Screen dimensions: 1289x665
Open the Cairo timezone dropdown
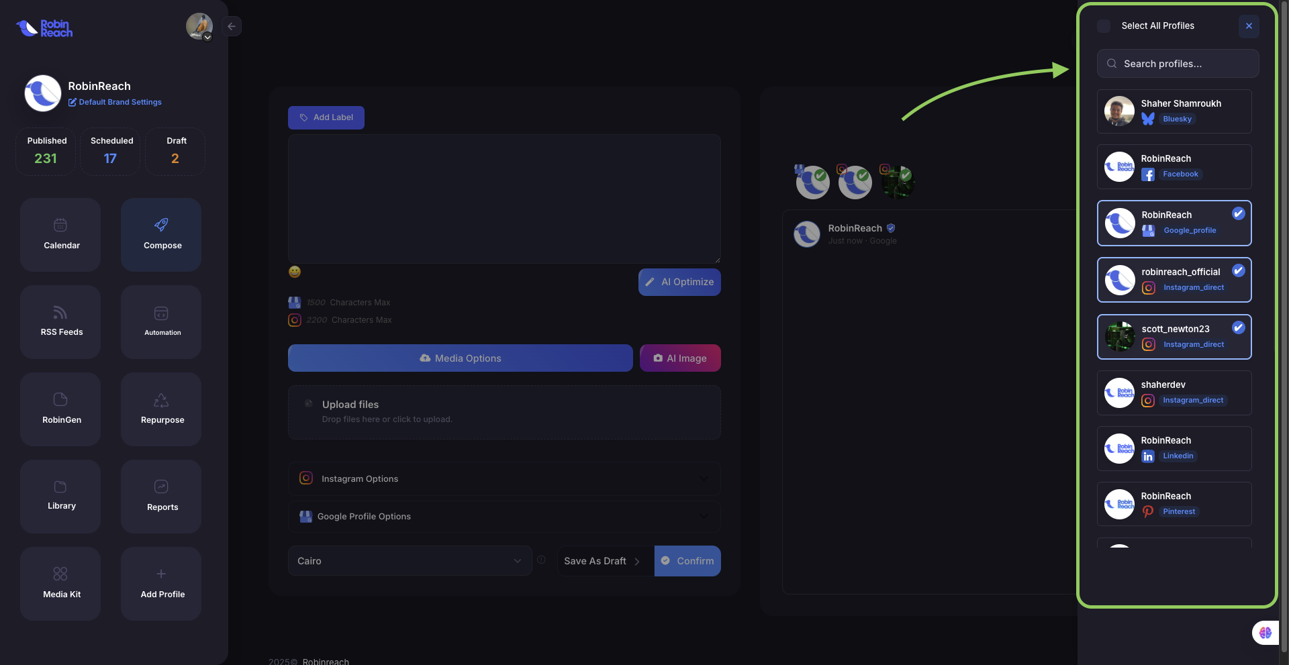410,560
